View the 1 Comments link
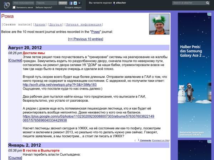 (144, 140)
